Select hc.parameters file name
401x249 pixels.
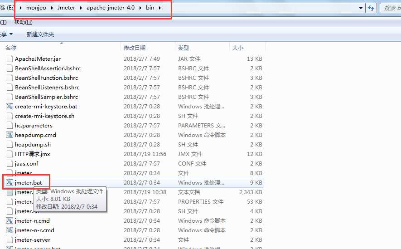point(34,125)
